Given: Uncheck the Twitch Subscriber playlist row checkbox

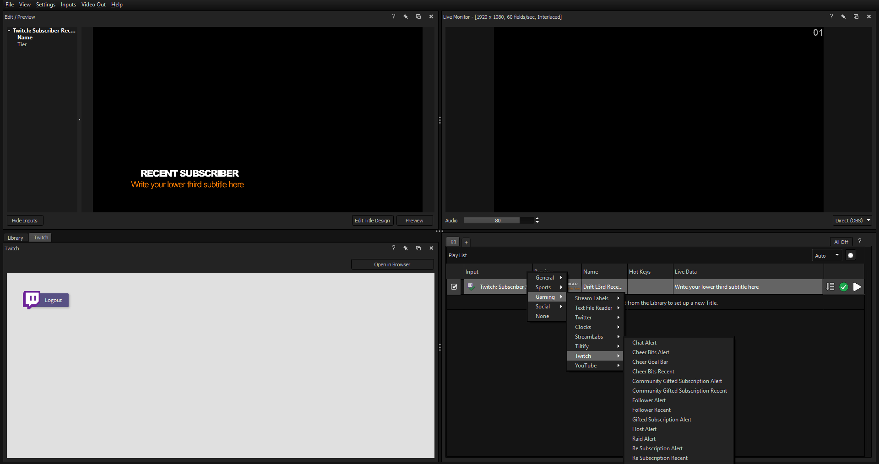Looking at the screenshot, I should 454,287.
